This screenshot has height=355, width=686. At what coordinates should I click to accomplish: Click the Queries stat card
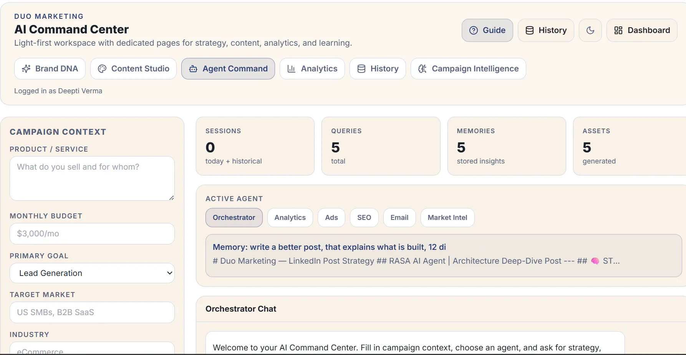[x=381, y=146]
